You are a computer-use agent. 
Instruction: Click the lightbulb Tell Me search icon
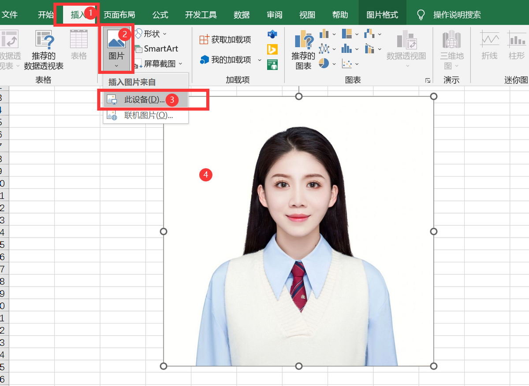[421, 15]
